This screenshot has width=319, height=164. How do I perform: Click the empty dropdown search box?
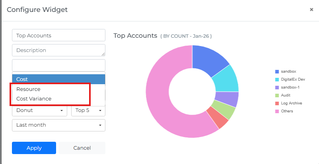pyautogui.click(x=58, y=65)
